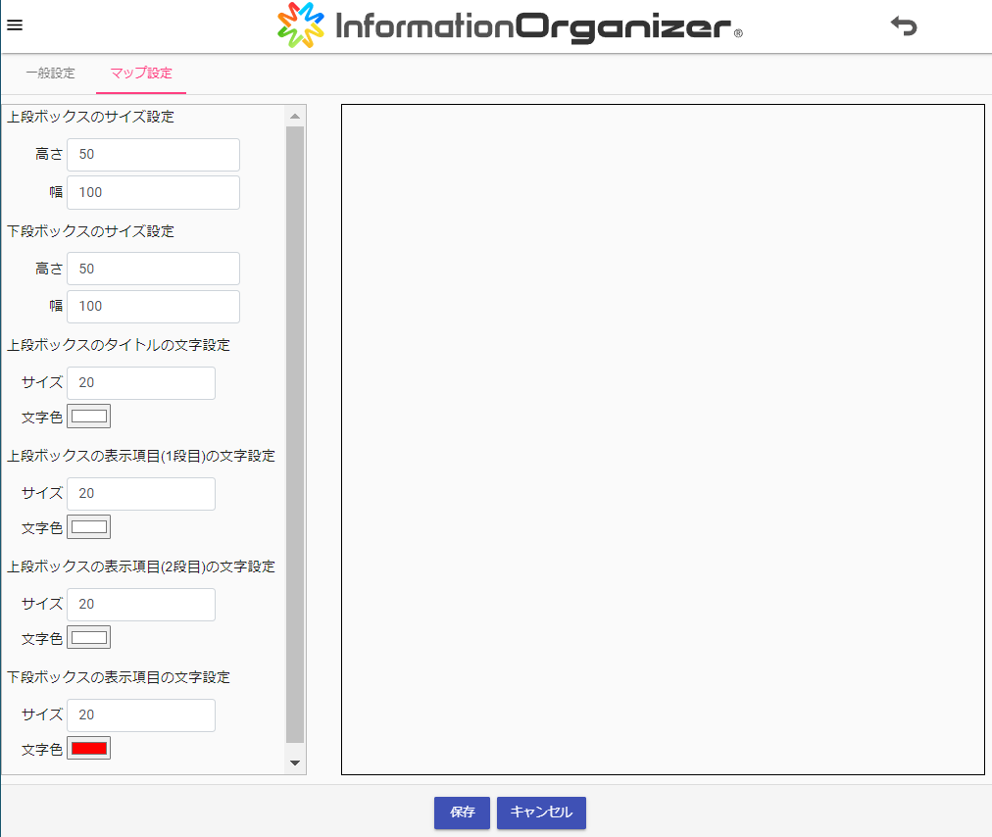The height and width of the screenshot is (837, 992).
Task: Click the 上段ボックス 幅 input field
Action: pyautogui.click(x=153, y=192)
